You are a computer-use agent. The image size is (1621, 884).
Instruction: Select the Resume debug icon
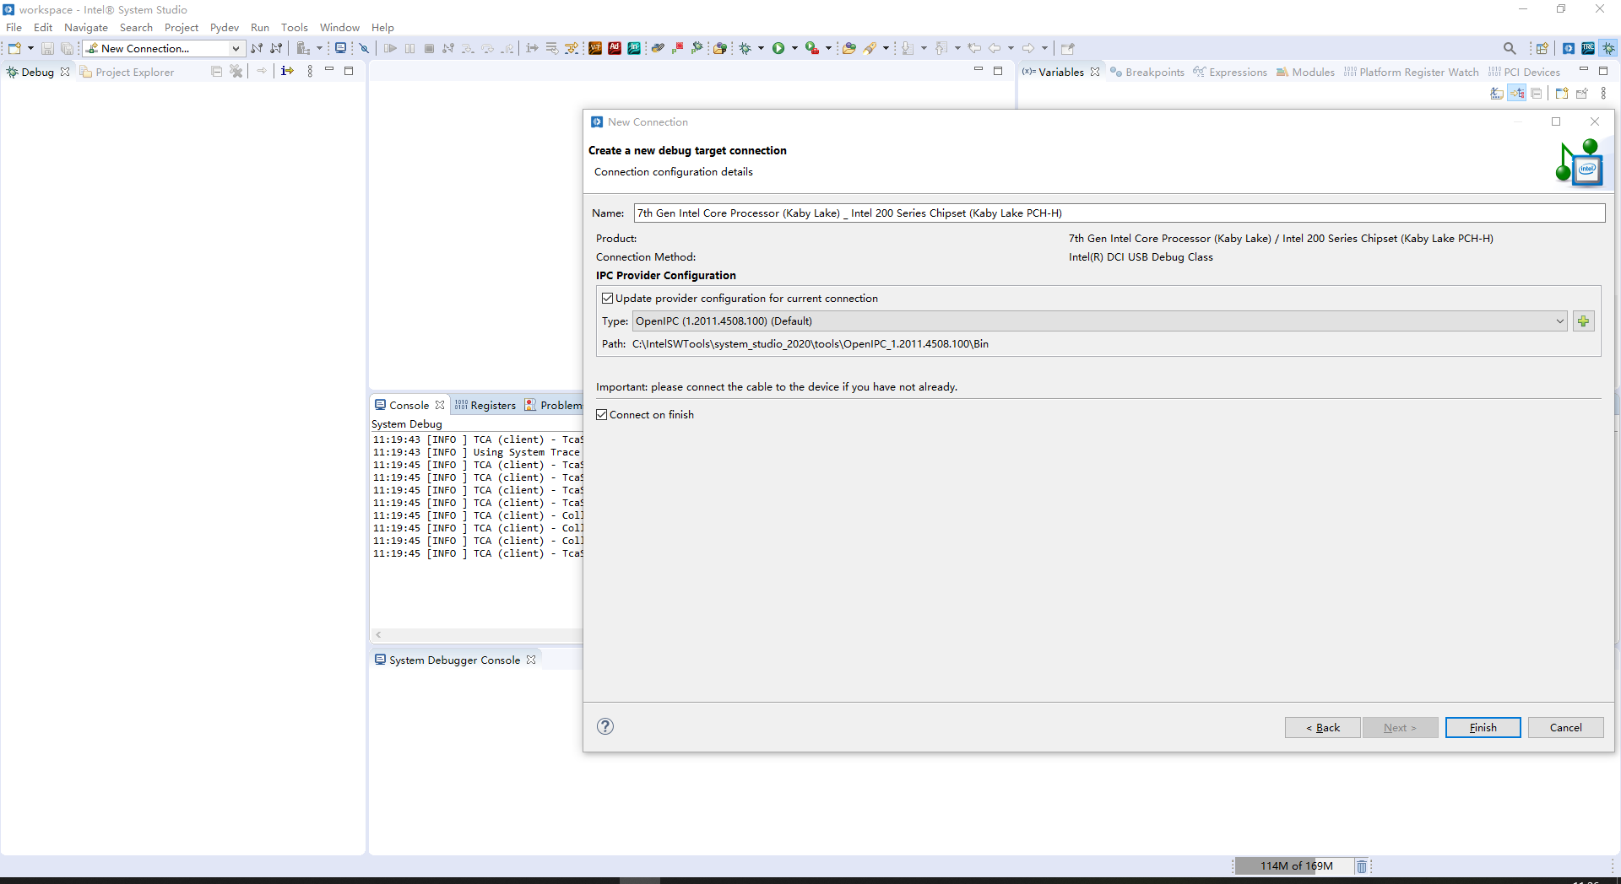(x=391, y=48)
